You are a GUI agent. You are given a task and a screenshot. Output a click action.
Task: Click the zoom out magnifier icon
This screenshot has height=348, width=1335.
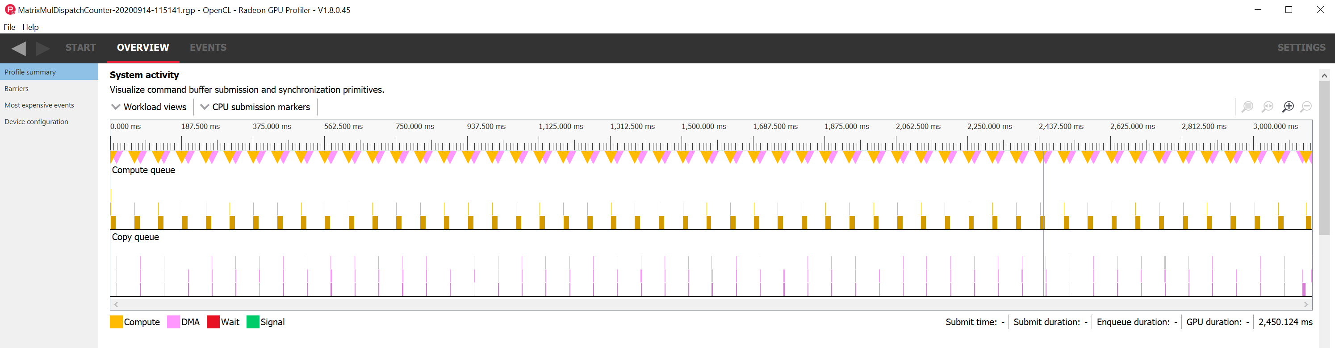click(1306, 107)
